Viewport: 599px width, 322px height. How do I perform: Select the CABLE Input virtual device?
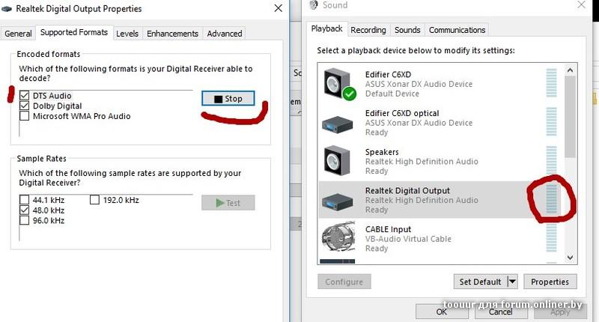coord(439,239)
